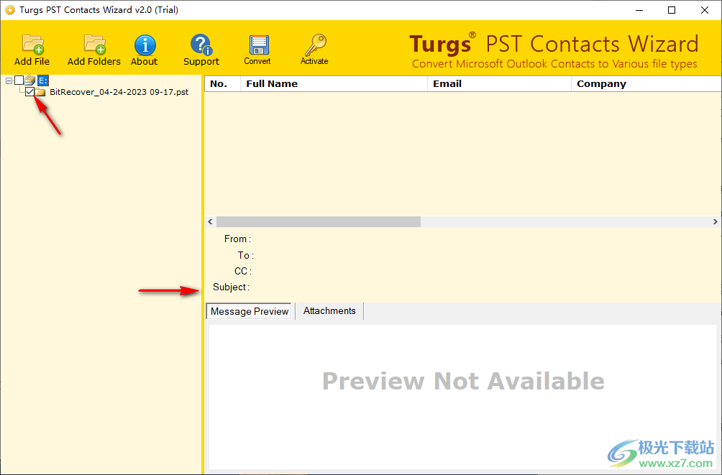Tick the E: drive root checkbox
The height and width of the screenshot is (475, 722).
coord(19,80)
